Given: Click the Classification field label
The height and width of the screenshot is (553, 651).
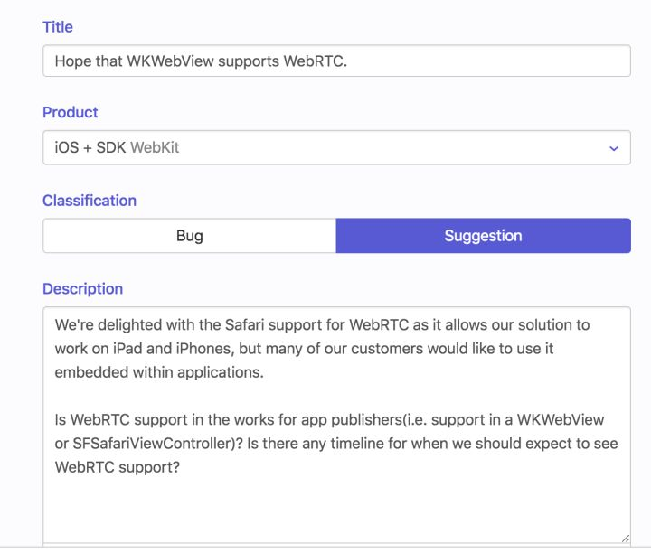Looking at the screenshot, I should pyautogui.click(x=90, y=201).
